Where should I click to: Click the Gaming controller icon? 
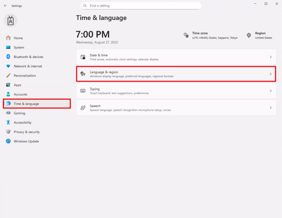pos(8,113)
